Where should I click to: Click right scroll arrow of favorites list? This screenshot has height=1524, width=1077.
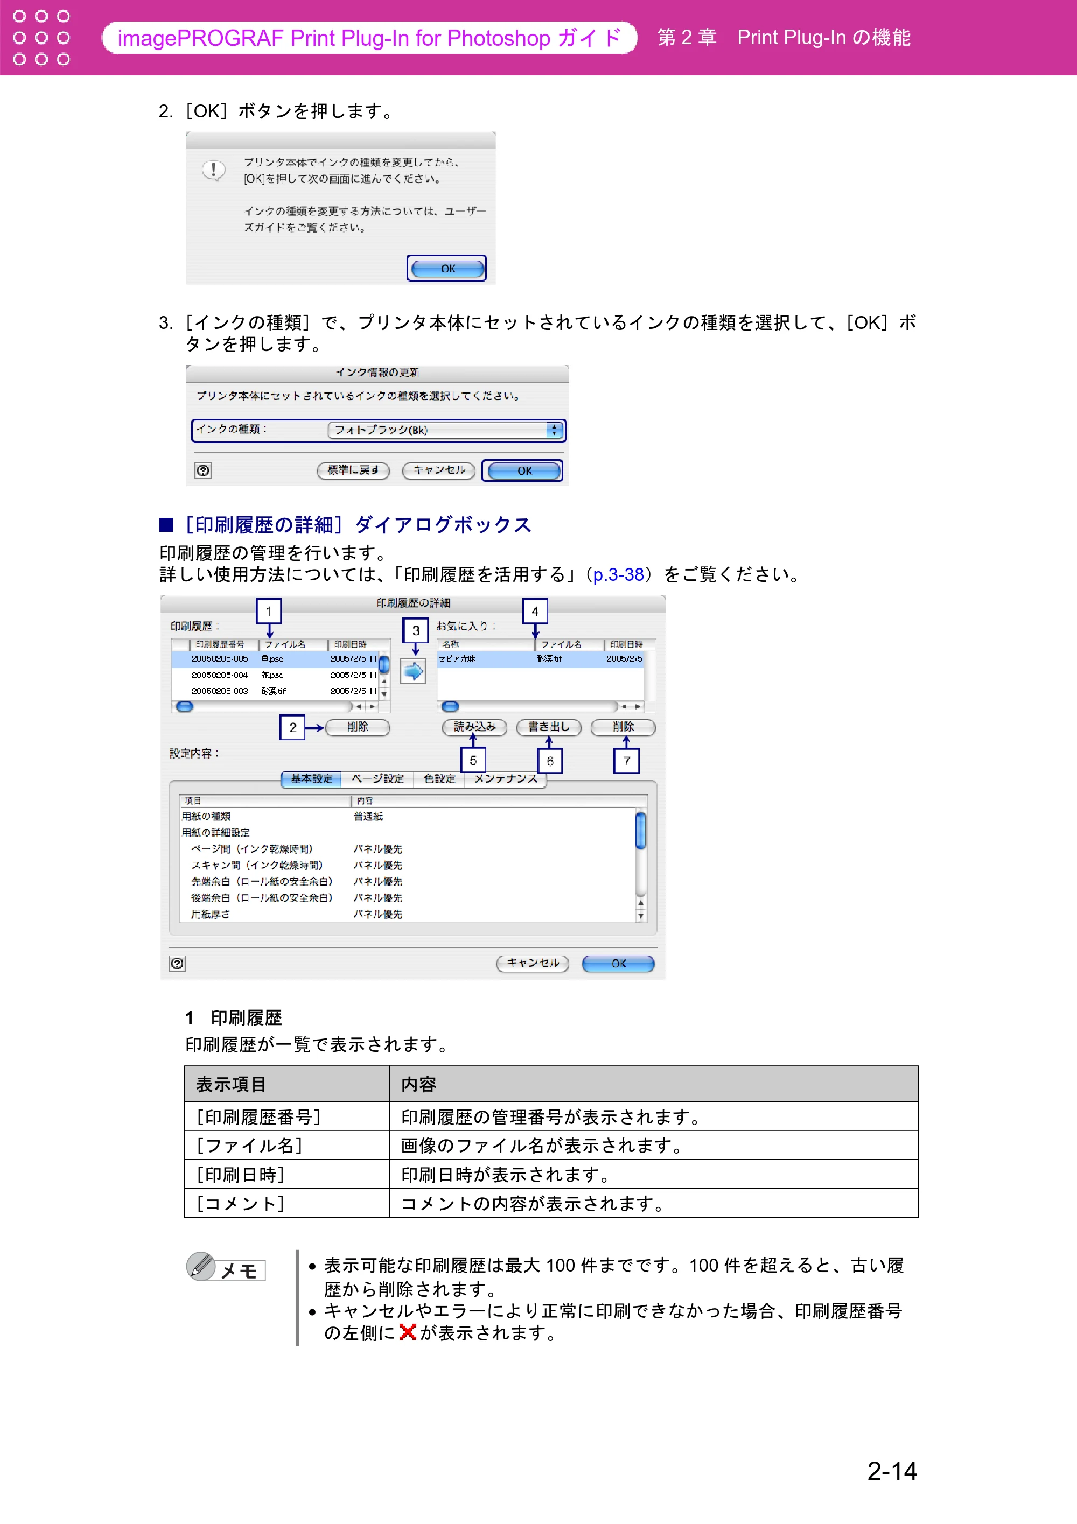coord(638,707)
